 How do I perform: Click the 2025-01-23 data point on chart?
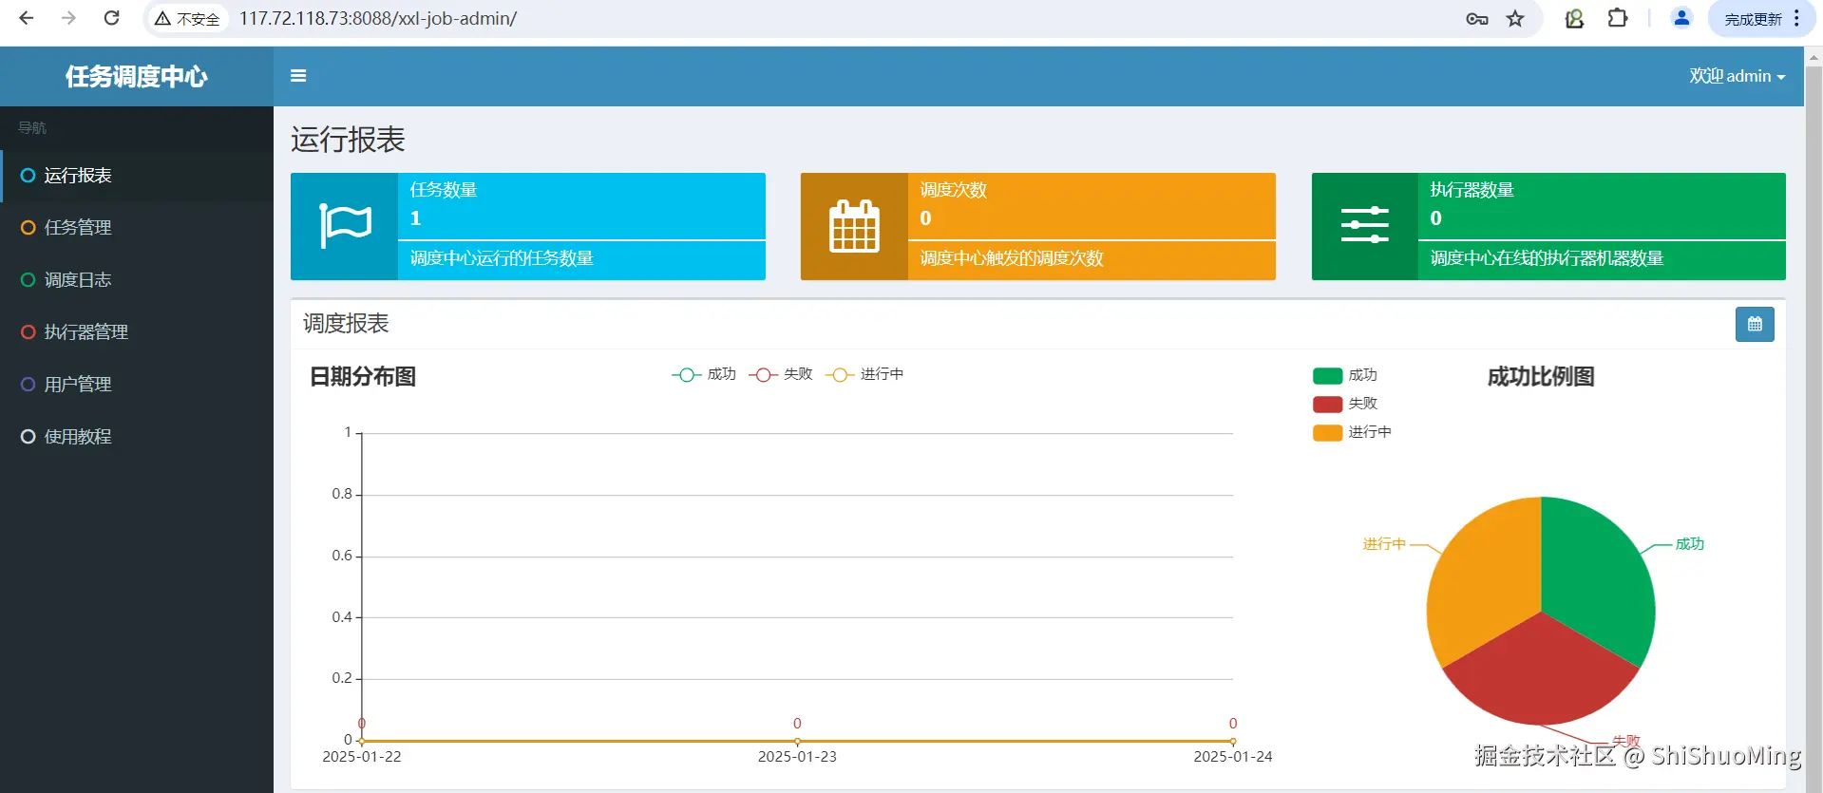797,741
